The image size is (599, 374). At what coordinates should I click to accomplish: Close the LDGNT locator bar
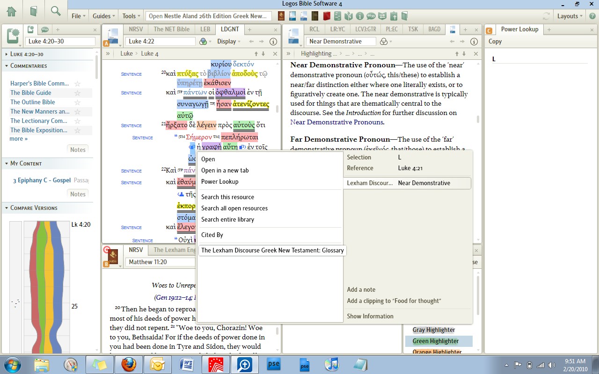point(276,54)
